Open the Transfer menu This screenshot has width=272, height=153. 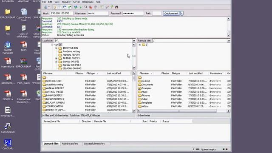(x=66, y=2)
